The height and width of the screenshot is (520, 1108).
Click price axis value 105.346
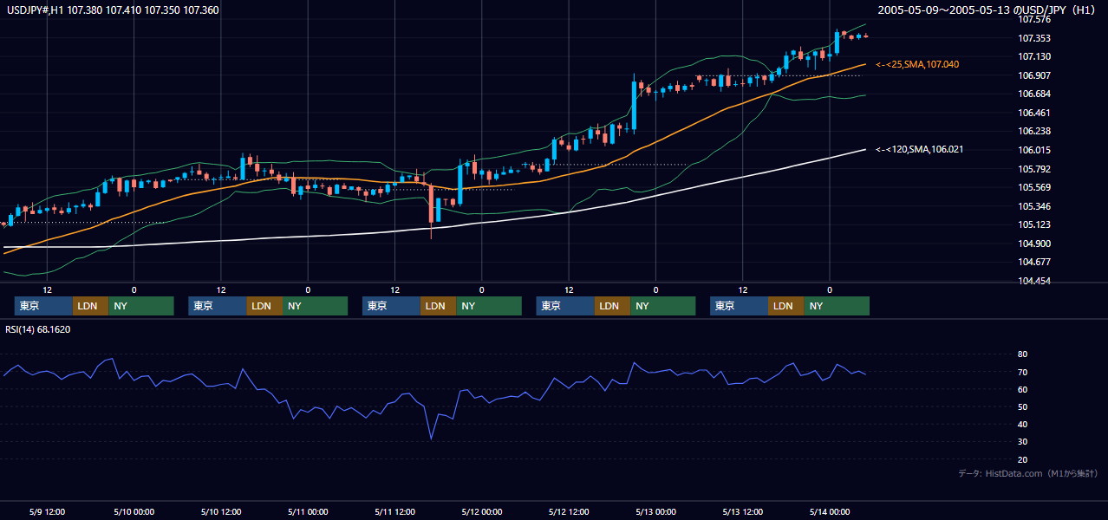click(x=1034, y=206)
